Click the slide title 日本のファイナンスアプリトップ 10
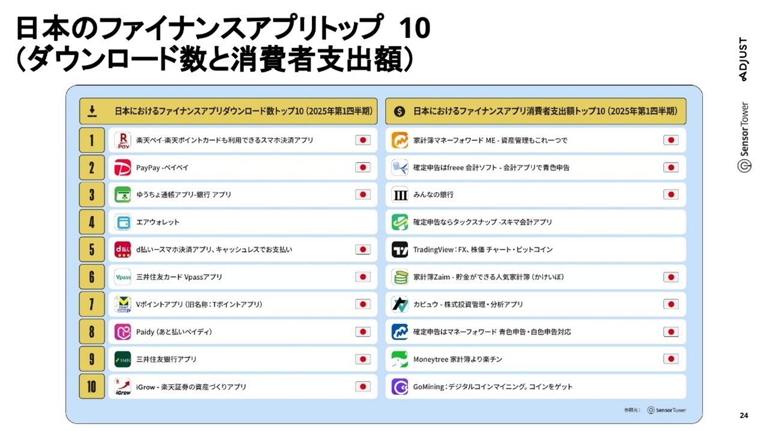 point(223,28)
